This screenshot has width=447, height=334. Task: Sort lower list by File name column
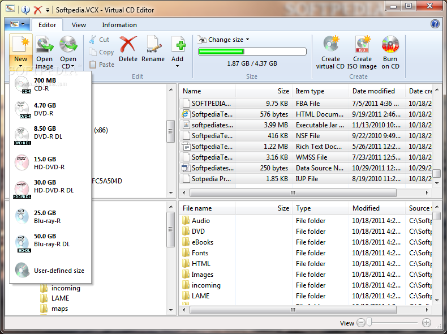tap(208, 208)
